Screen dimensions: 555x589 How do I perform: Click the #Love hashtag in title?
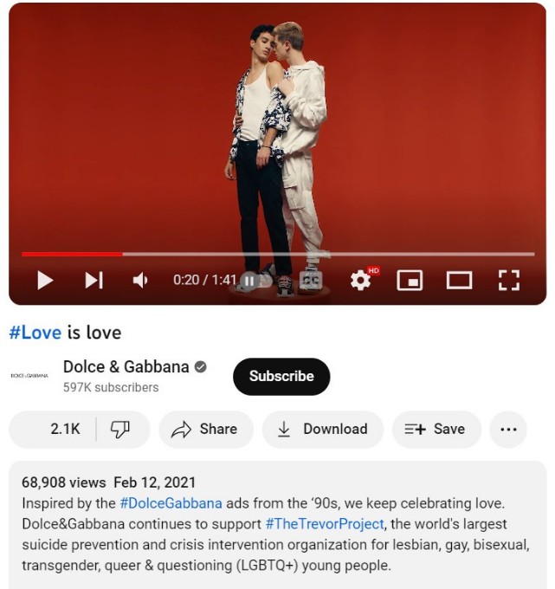click(x=35, y=333)
